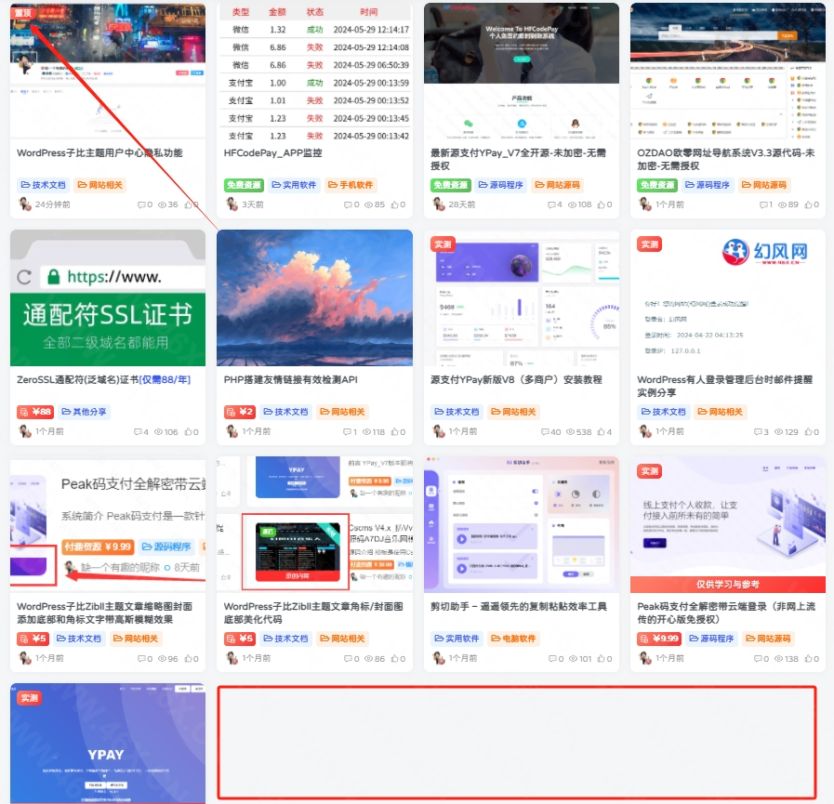This screenshot has height=804, width=834.
Task: Open the payment records table thumbnail
Action: click(x=314, y=72)
